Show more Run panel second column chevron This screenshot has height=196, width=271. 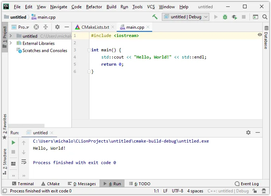pos(24,176)
